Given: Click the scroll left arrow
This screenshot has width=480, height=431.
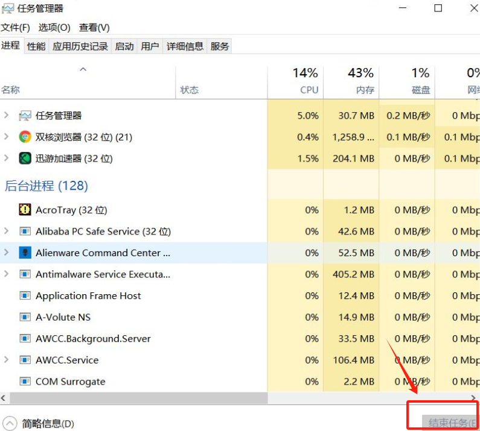Looking at the screenshot, I should pos(4,398).
